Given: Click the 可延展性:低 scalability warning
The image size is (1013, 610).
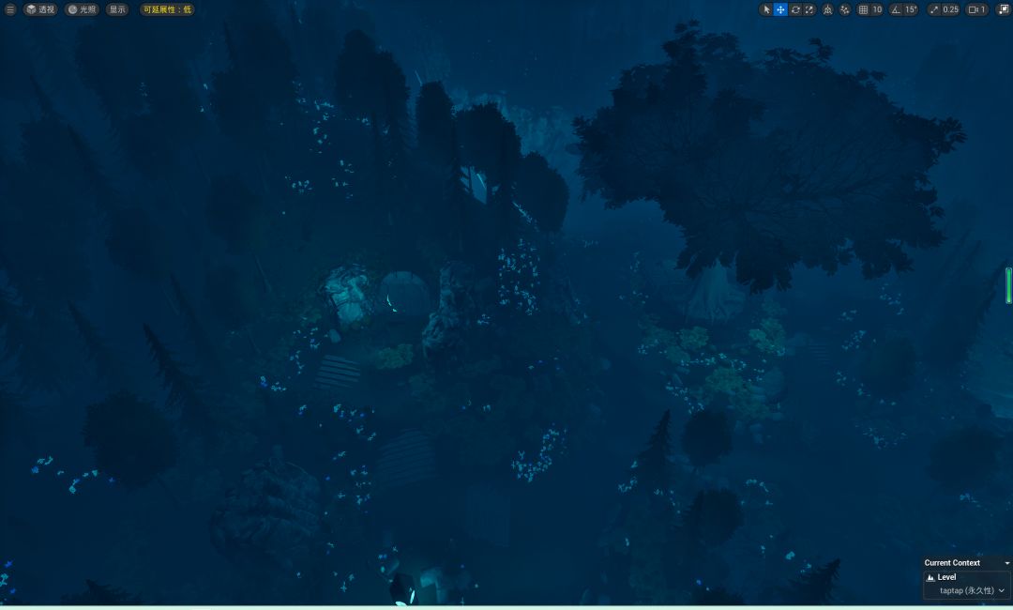Looking at the screenshot, I should pos(167,9).
